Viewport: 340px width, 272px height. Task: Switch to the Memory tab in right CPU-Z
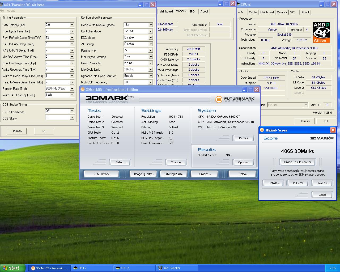(x=282, y=12)
